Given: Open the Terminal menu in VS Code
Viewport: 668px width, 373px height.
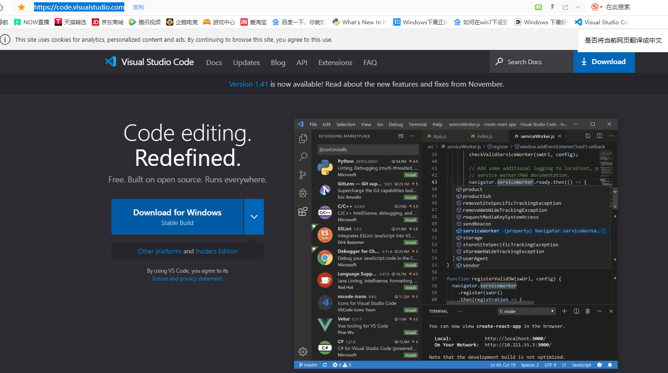Looking at the screenshot, I should tap(417, 124).
